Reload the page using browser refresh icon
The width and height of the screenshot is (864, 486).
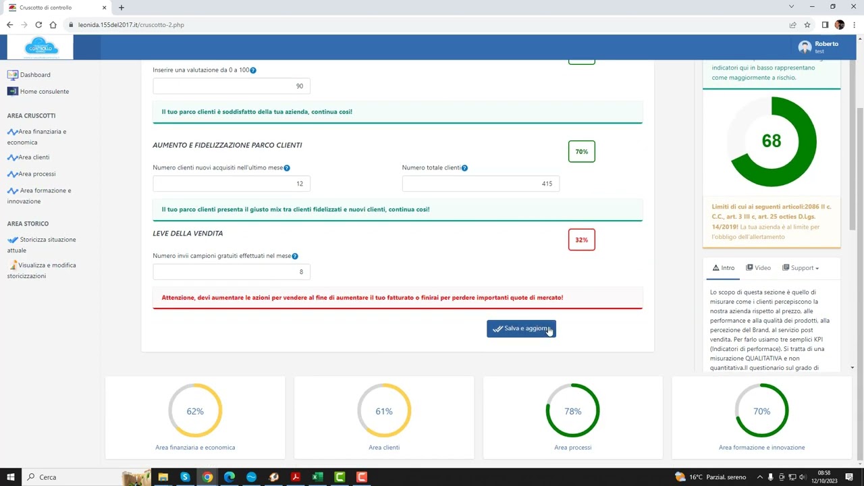tap(38, 25)
